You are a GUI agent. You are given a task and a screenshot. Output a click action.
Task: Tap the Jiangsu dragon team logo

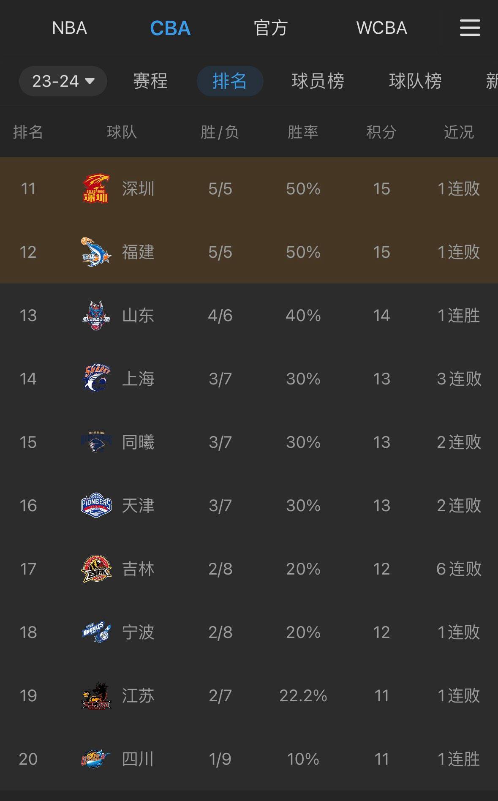(x=96, y=695)
